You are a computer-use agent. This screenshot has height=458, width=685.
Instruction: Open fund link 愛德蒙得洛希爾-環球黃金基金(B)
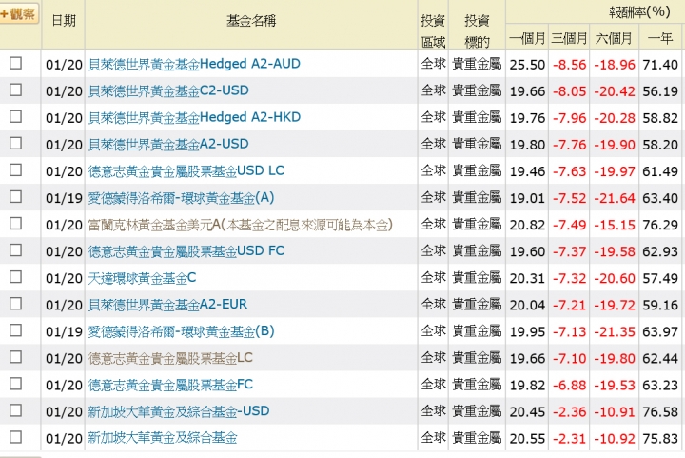[182, 331]
